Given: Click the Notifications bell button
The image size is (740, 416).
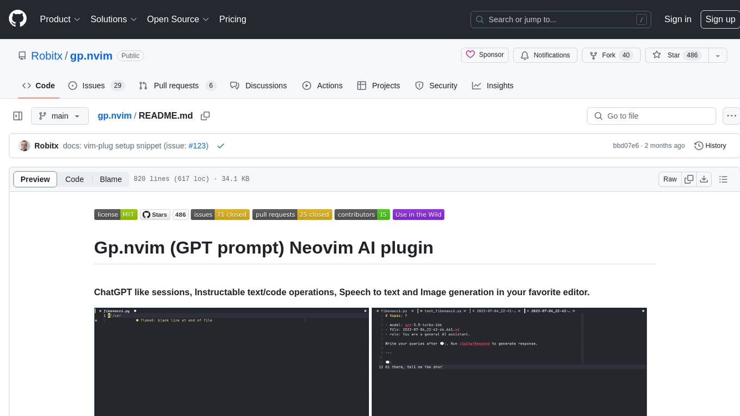Looking at the screenshot, I should coord(545,55).
